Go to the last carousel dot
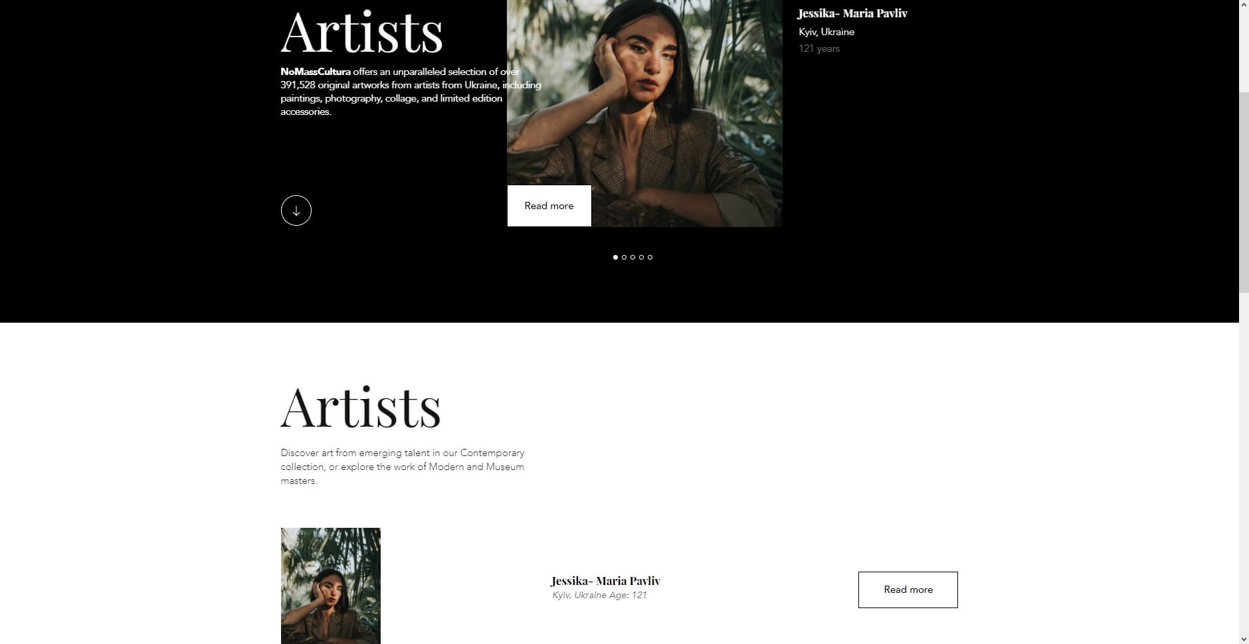 pyautogui.click(x=650, y=257)
